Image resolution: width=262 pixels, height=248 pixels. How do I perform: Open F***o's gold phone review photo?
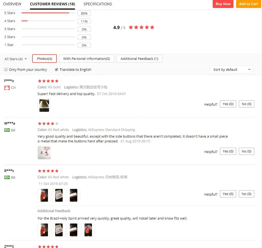pos(44,105)
